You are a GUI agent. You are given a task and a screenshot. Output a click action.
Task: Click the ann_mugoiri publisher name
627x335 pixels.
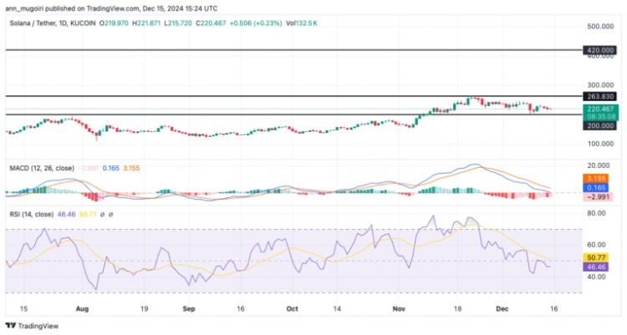click(32, 5)
